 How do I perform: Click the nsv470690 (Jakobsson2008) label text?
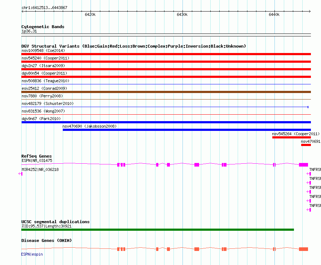click(x=89, y=126)
